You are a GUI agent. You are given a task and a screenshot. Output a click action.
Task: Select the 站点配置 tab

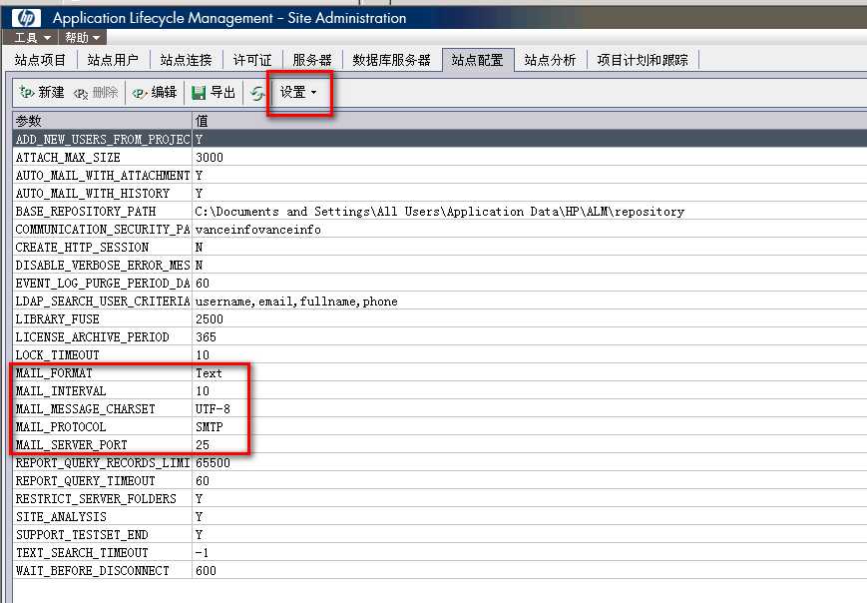pos(478,60)
